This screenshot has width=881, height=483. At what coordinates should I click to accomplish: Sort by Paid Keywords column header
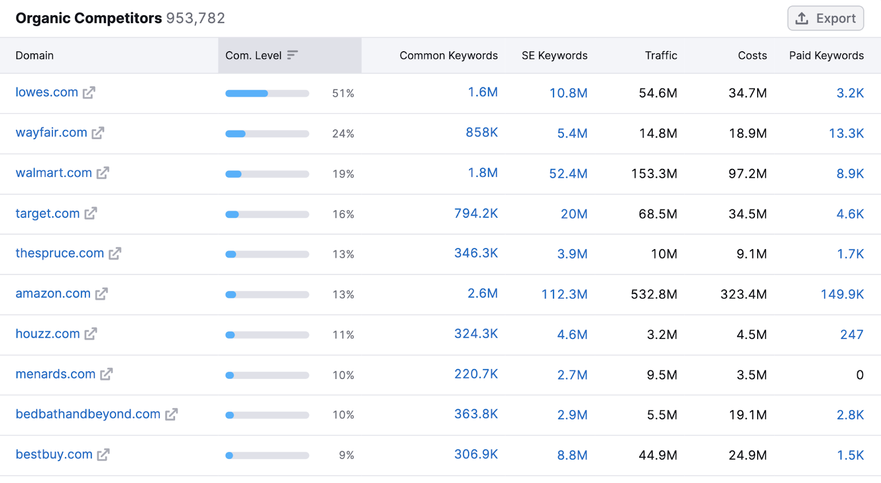826,56
